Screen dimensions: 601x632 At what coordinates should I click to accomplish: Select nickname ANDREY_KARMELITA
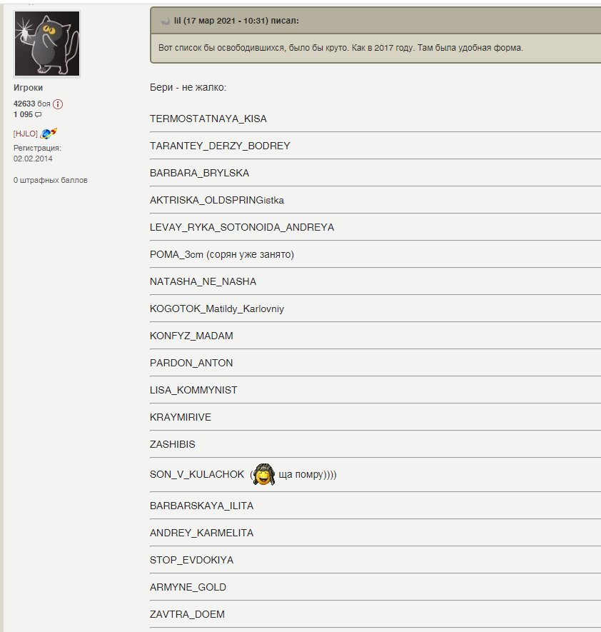pyautogui.click(x=201, y=533)
